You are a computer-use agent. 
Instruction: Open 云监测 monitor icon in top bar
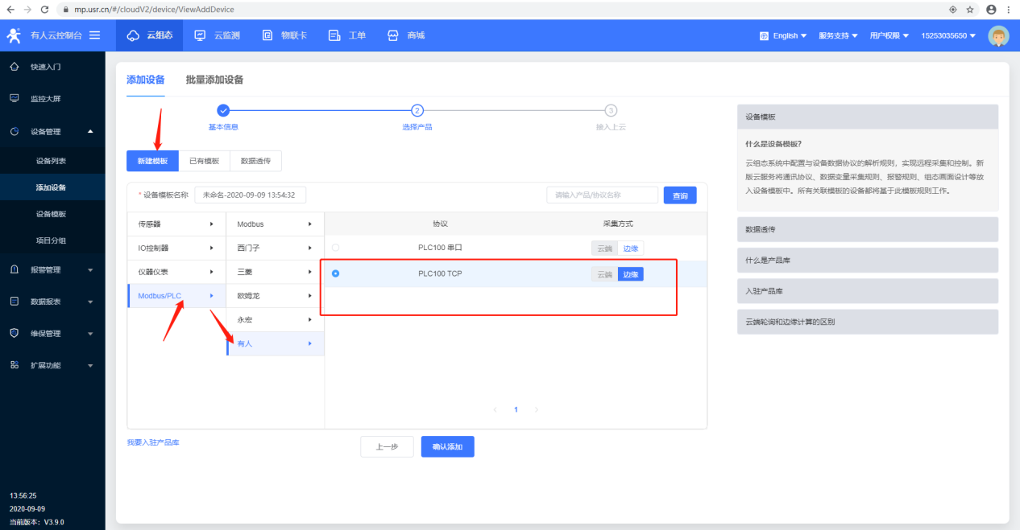[201, 35]
